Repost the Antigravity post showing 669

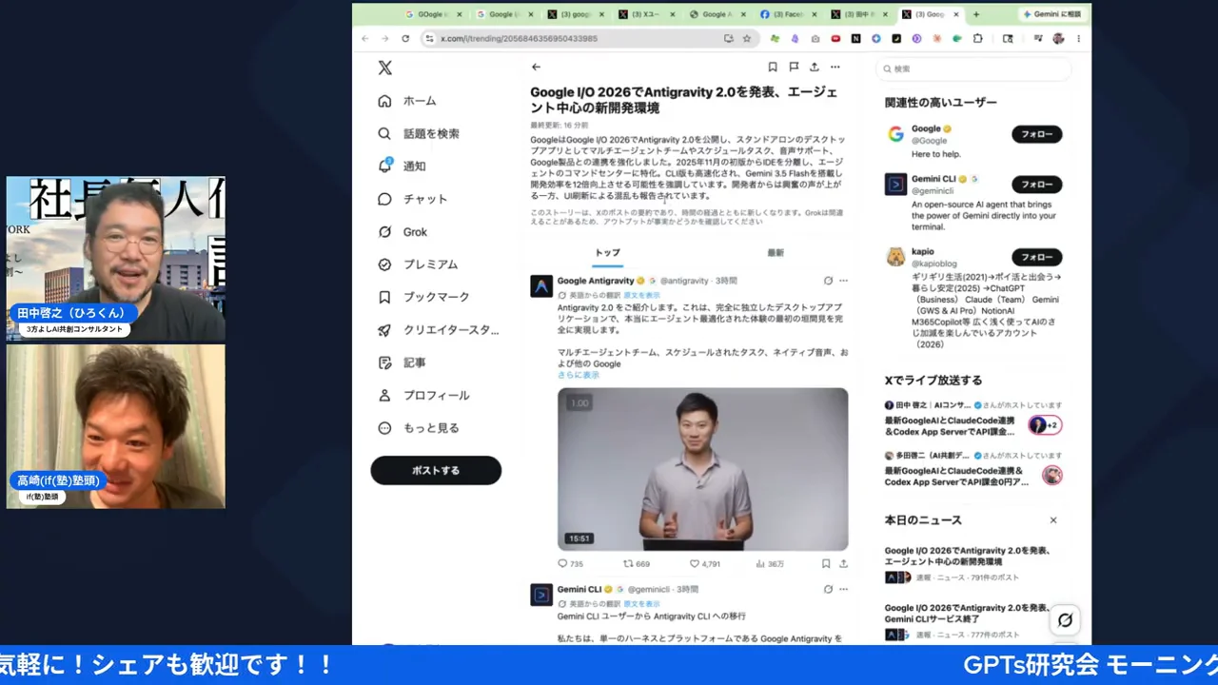(637, 563)
